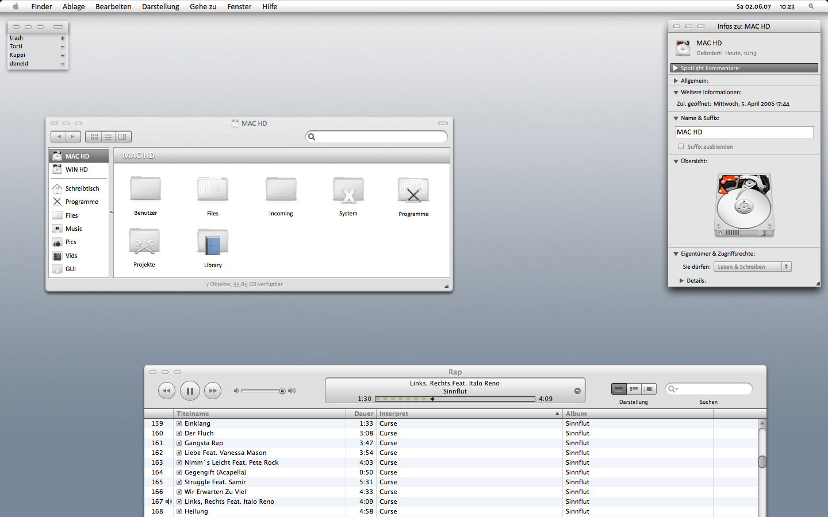This screenshot has width=828, height=517.
Task: Open the Files folder icon
Action: 213,189
